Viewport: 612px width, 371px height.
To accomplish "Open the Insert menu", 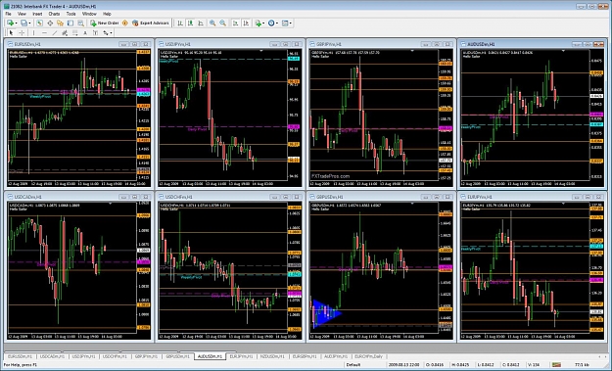I will coord(37,14).
